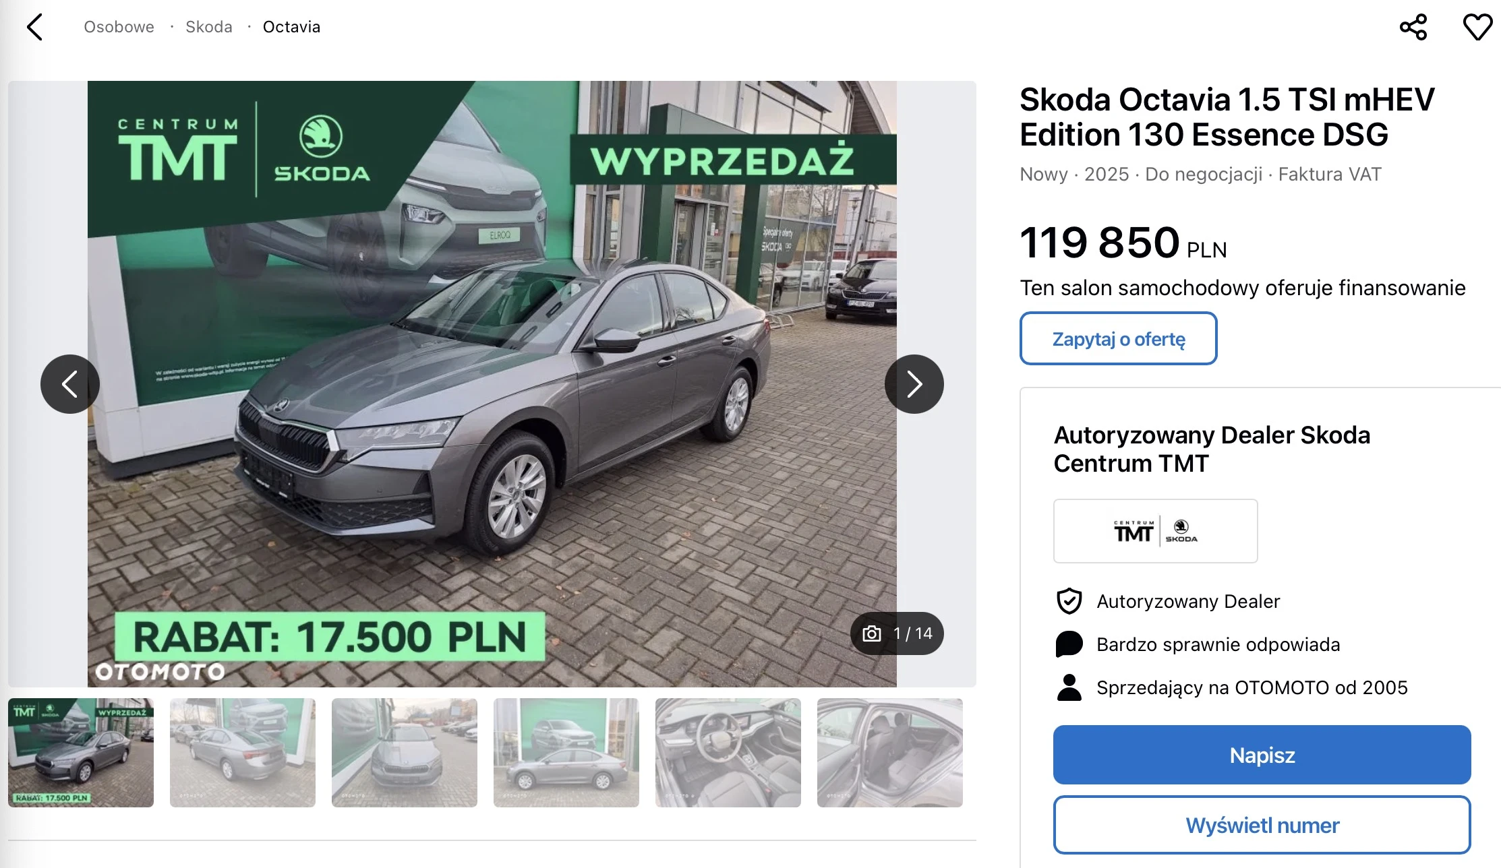Select the second thumbnail showing rear view

click(x=243, y=753)
